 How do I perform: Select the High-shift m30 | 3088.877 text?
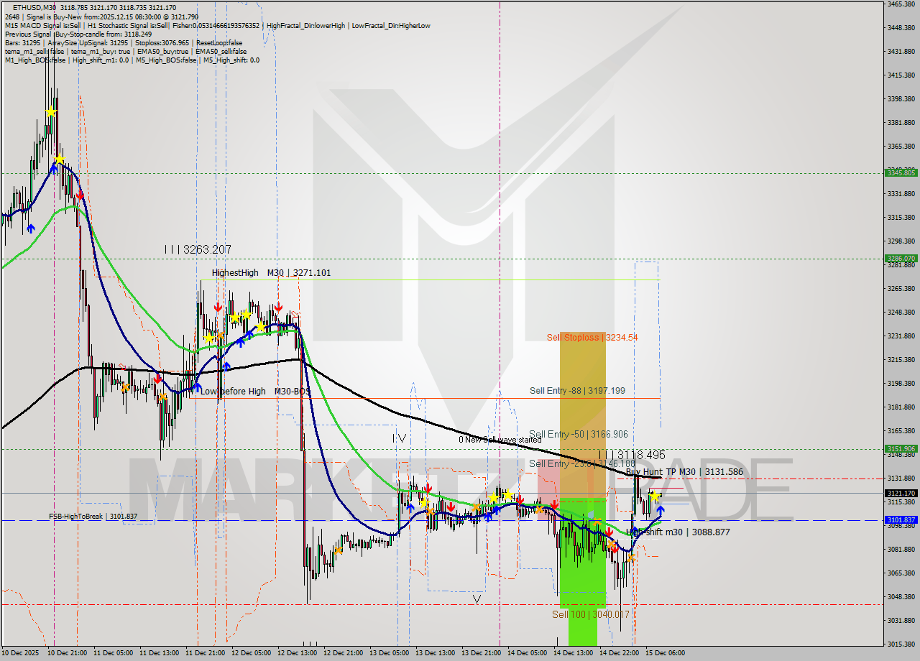tap(676, 532)
